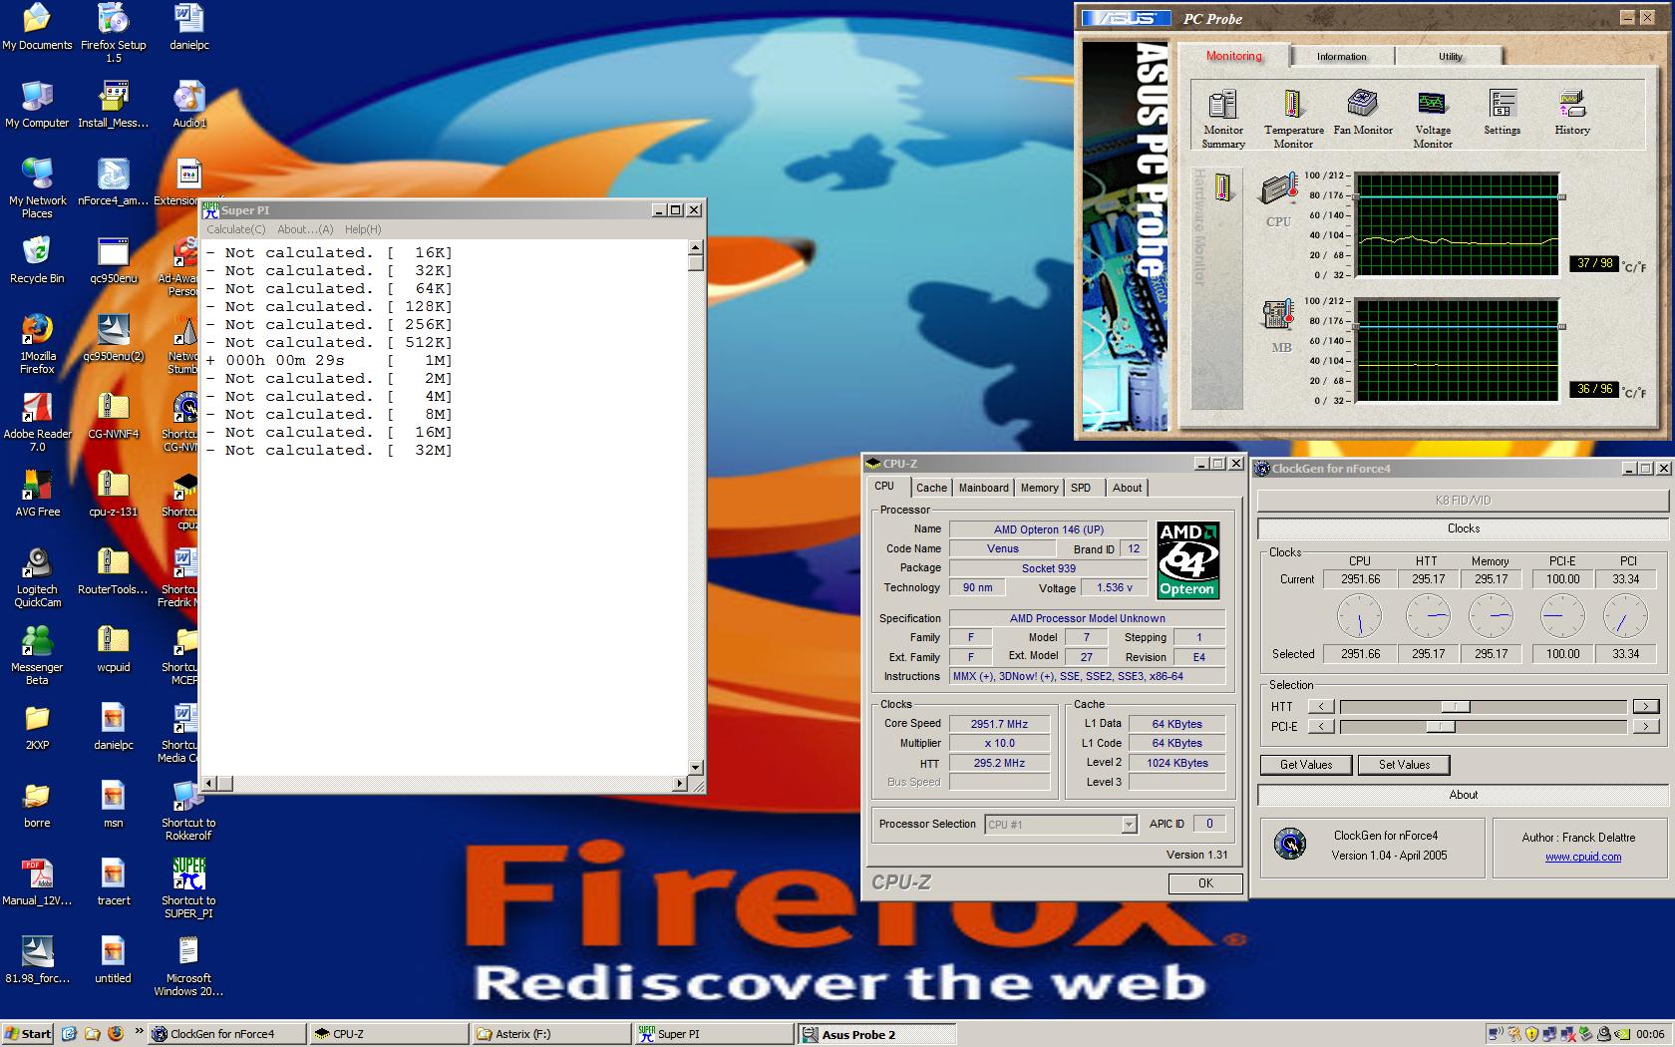Double-check the Recycle Bin desktop icon

pos(37,251)
